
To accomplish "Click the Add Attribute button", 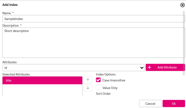I will [165, 67].
